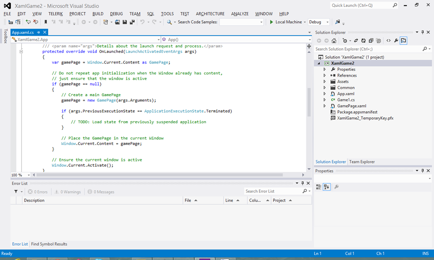Click the search magnifier in Quick Launch
This screenshot has height=260, width=434.
point(395,5)
